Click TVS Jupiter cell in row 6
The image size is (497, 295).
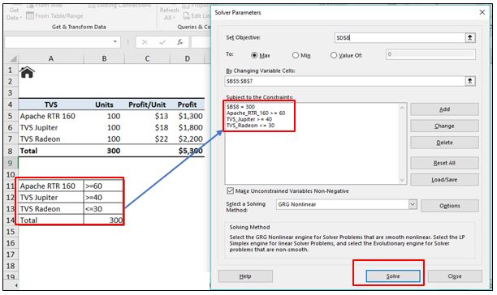coord(51,128)
